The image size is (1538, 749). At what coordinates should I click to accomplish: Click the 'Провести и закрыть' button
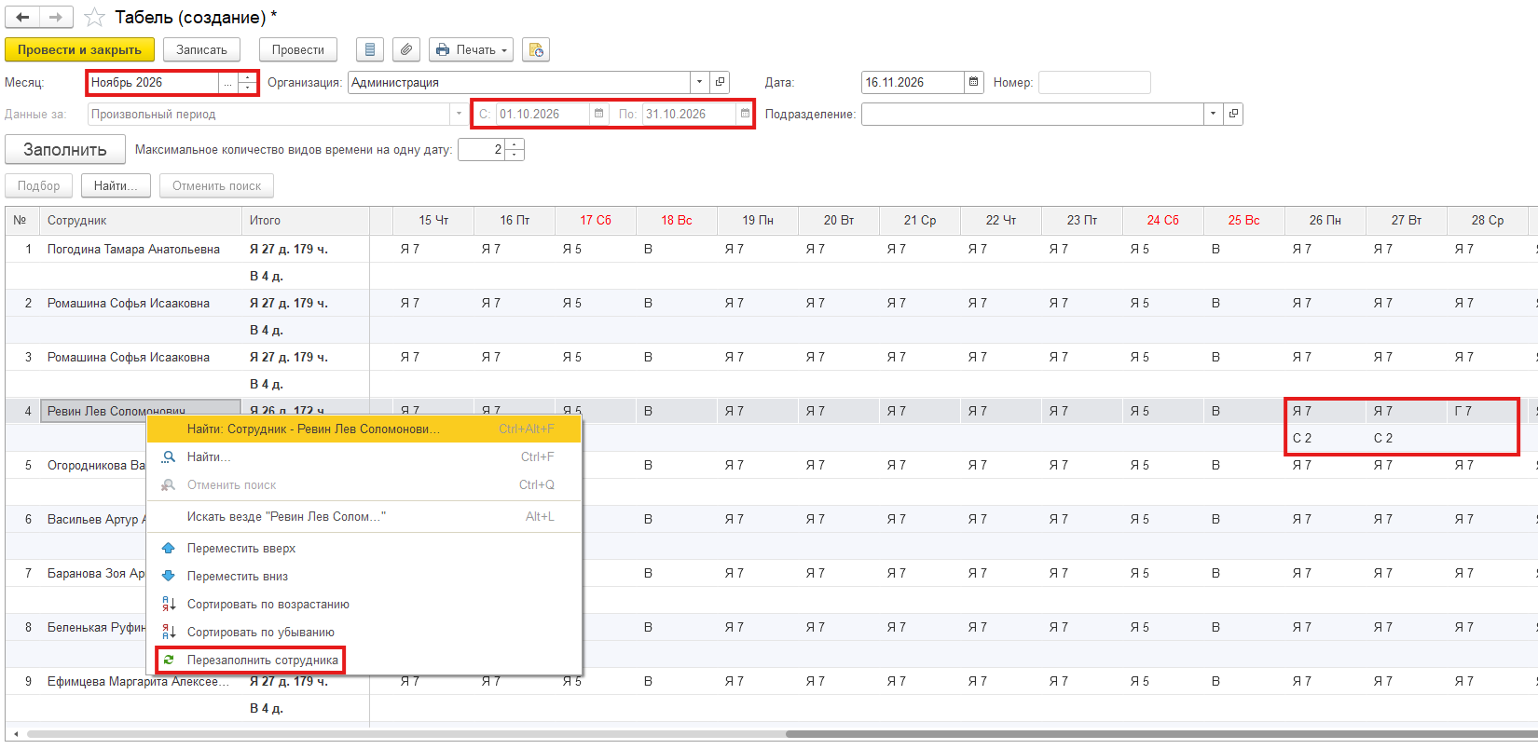79,50
